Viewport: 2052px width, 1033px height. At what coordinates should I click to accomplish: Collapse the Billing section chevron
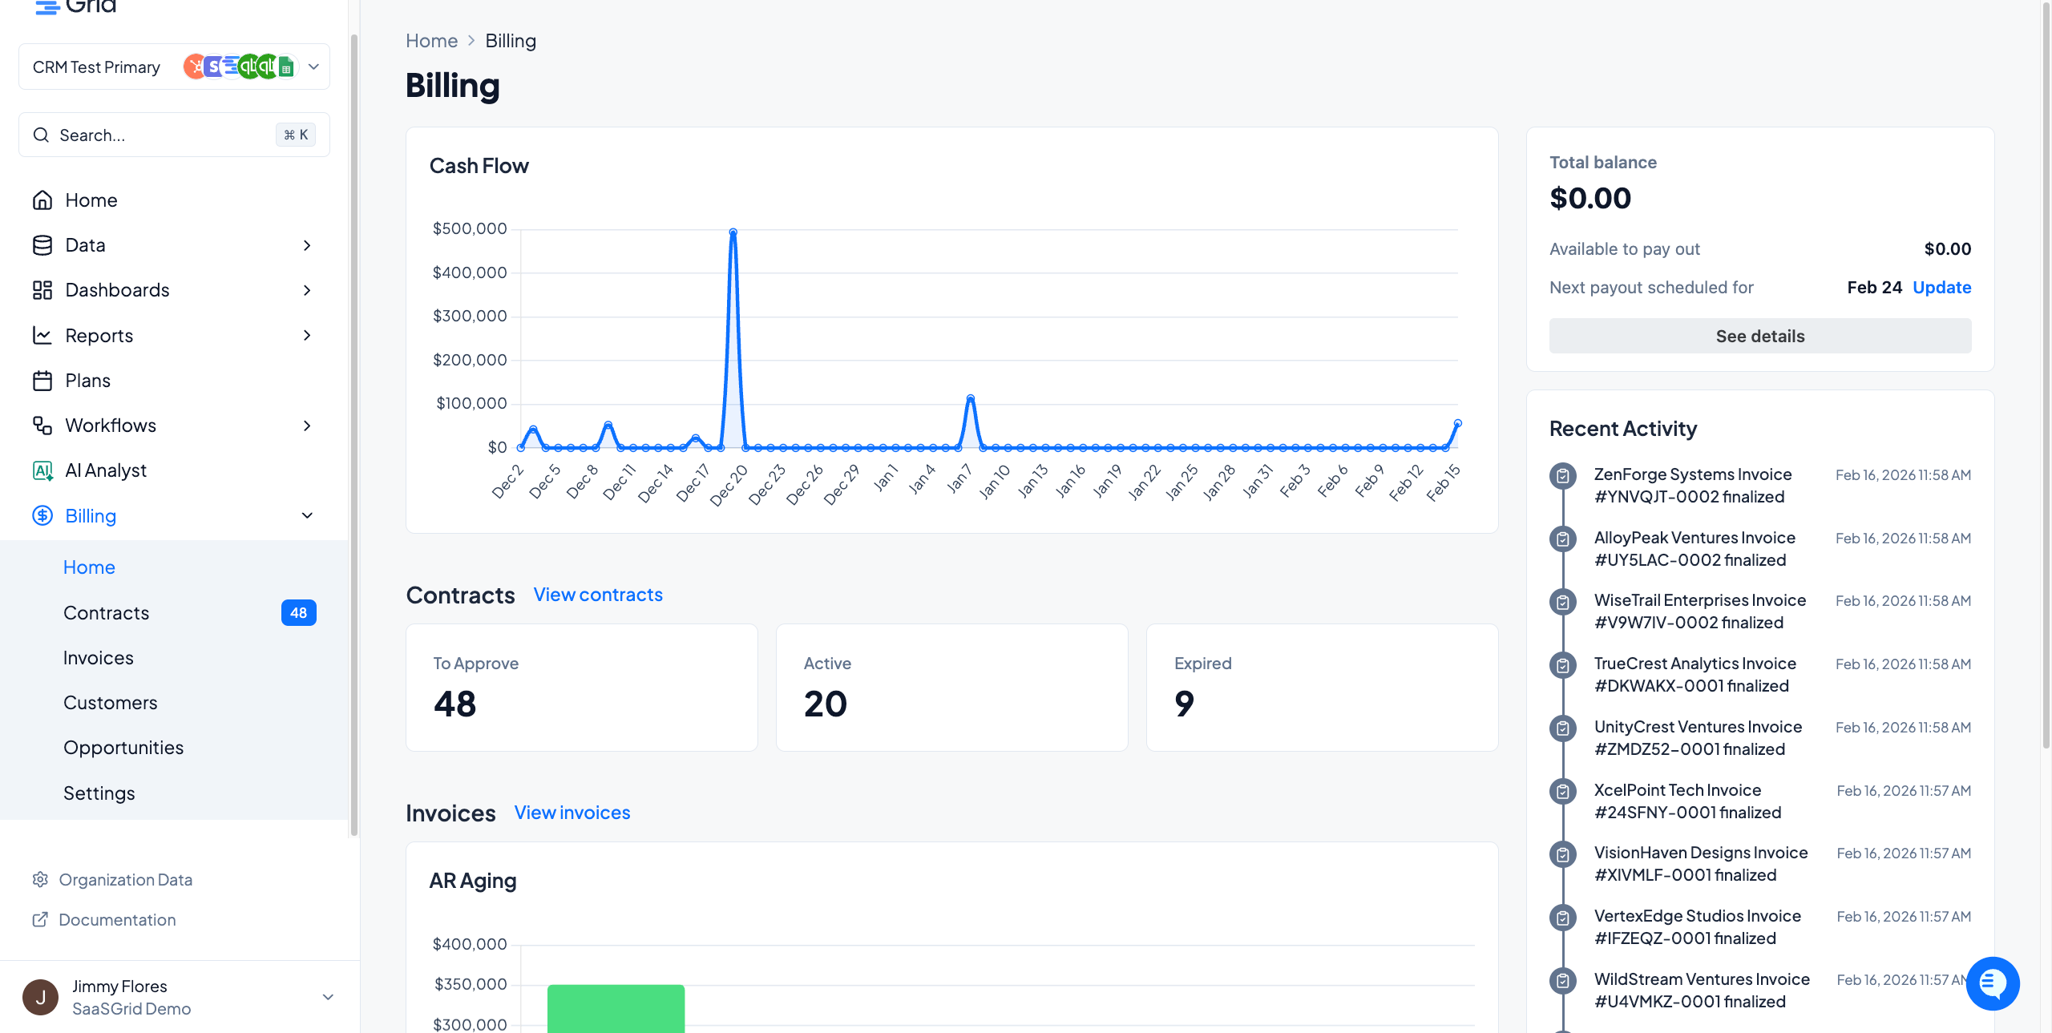pyautogui.click(x=307, y=516)
